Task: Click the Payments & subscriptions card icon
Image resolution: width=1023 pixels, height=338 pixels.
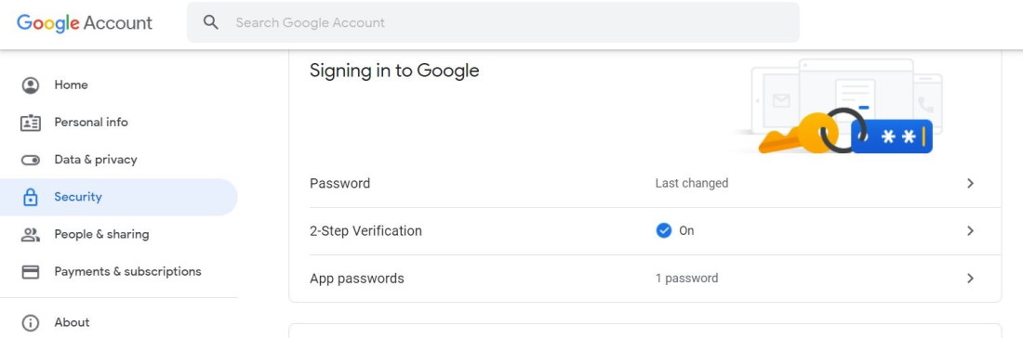Action: [x=31, y=272]
